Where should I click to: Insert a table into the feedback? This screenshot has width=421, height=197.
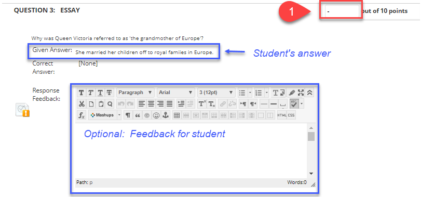click(176, 115)
